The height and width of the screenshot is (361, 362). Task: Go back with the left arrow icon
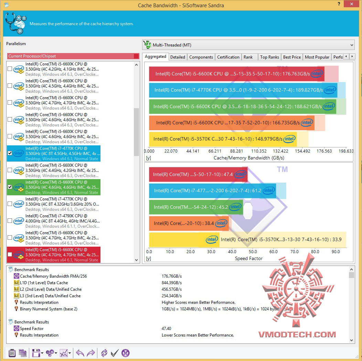click(x=80, y=353)
